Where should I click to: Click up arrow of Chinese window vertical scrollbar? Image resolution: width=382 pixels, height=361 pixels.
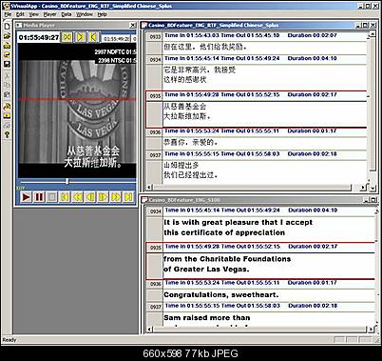[372, 34]
